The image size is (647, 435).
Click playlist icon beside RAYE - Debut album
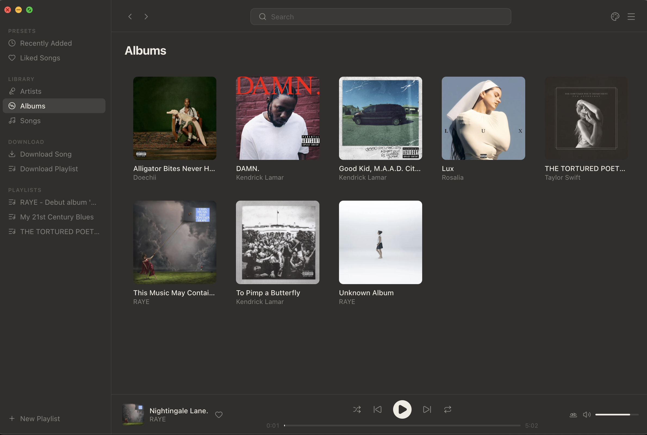click(12, 202)
